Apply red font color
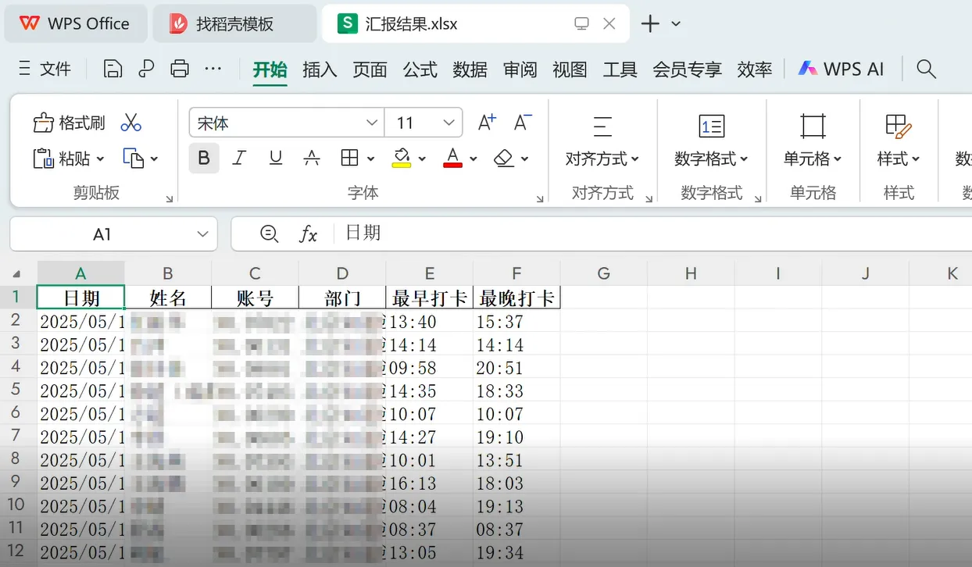Screen dimensions: 972x567 click(x=452, y=159)
